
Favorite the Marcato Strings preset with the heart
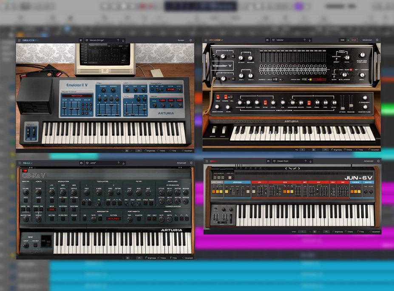pyautogui.click(x=87, y=40)
